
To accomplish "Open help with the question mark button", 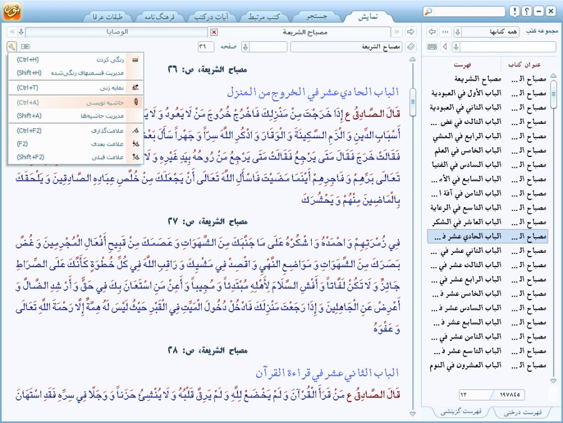I will 526,11.
